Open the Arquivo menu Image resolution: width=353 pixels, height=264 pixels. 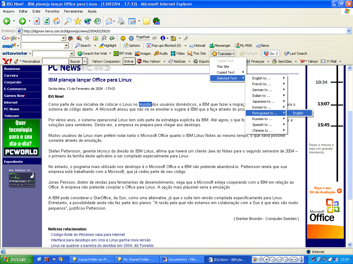point(9,11)
